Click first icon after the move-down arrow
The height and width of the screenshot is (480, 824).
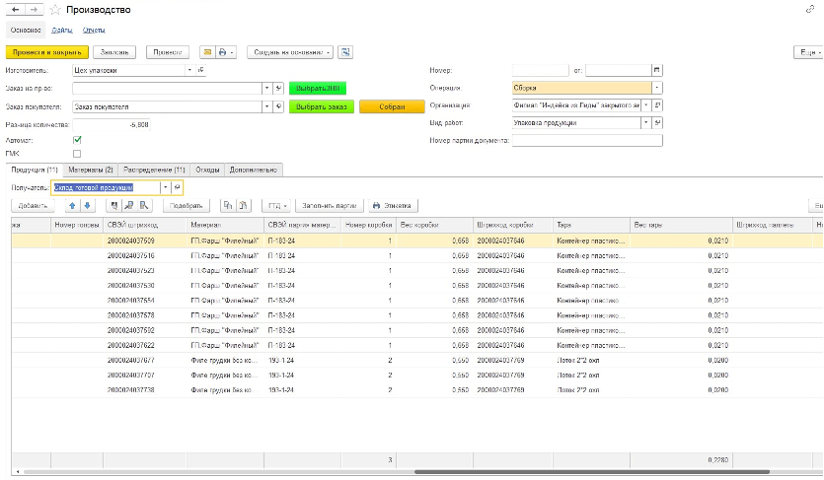tap(114, 206)
